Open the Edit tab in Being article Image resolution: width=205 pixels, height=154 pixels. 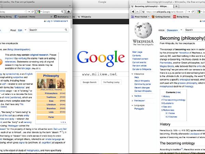20,30
